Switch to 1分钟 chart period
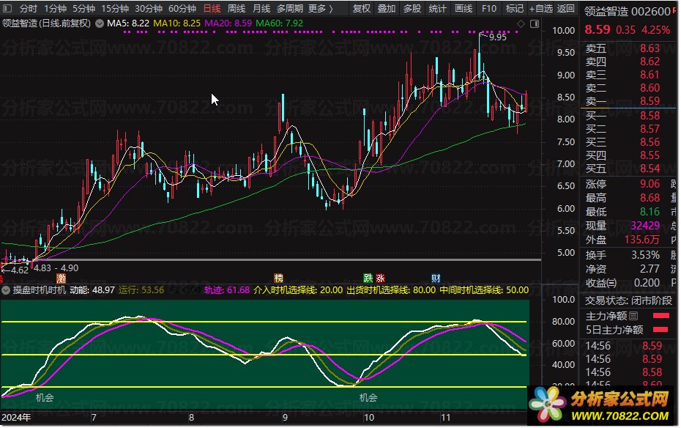This screenshot has height=428, width=681. tap(55, 8)
